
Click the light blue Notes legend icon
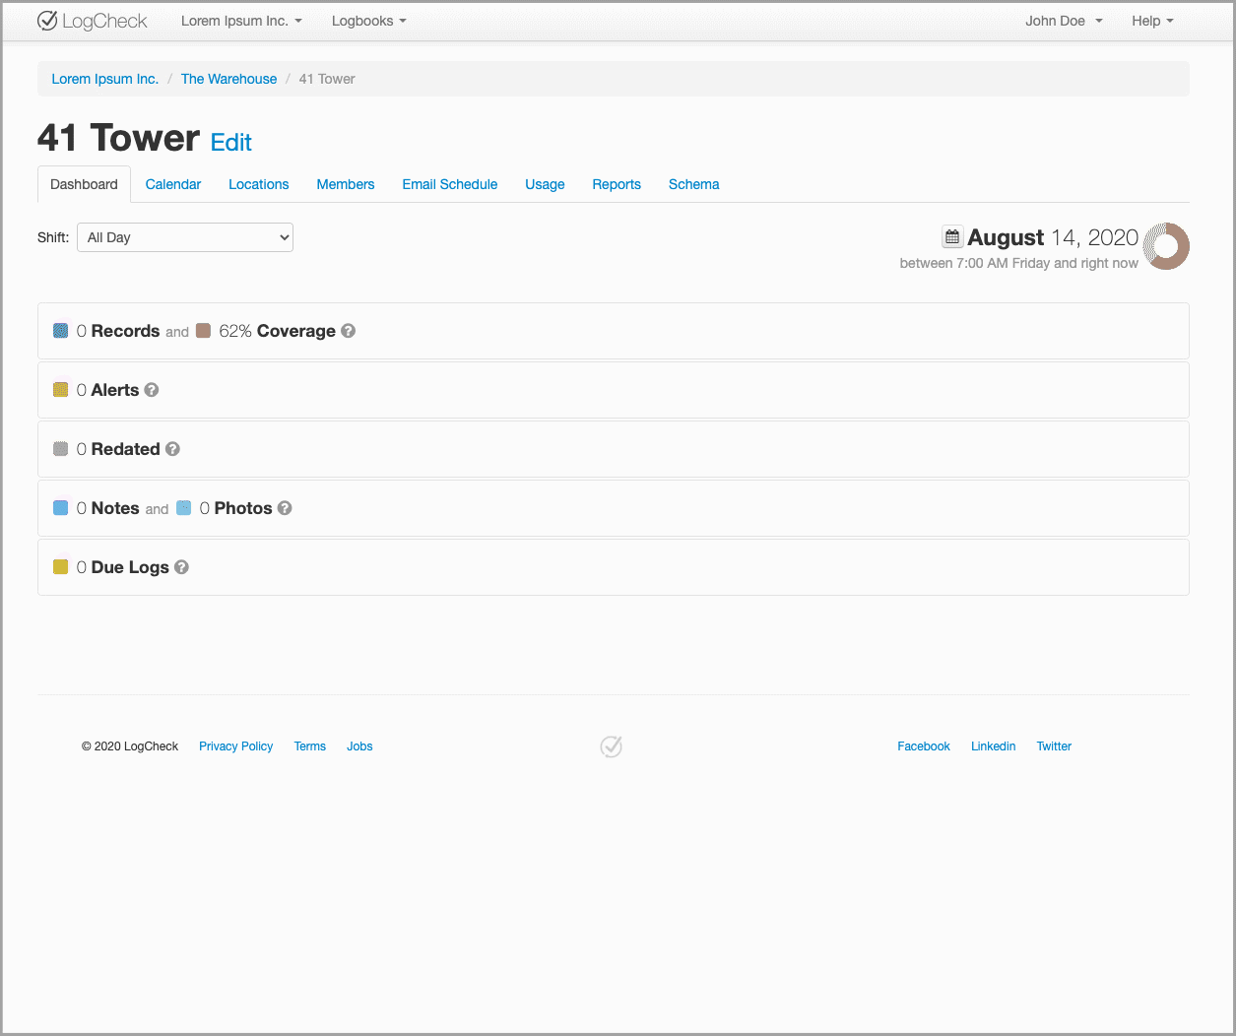click(x=60, y=508)
